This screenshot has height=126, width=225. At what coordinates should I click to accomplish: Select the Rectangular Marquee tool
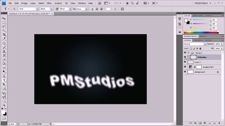point(4,22)
